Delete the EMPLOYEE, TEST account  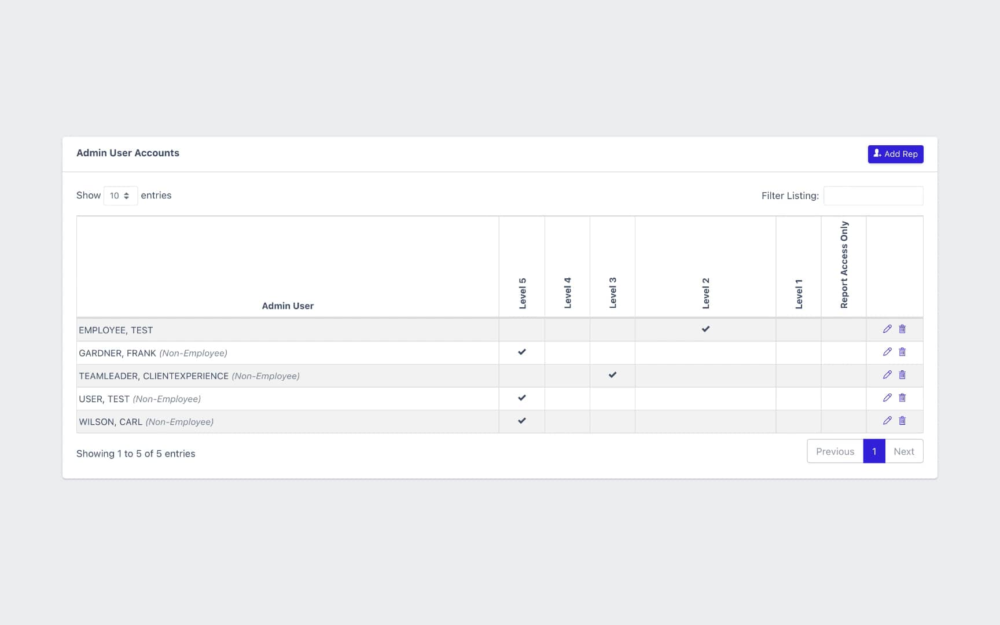point(902,329)
